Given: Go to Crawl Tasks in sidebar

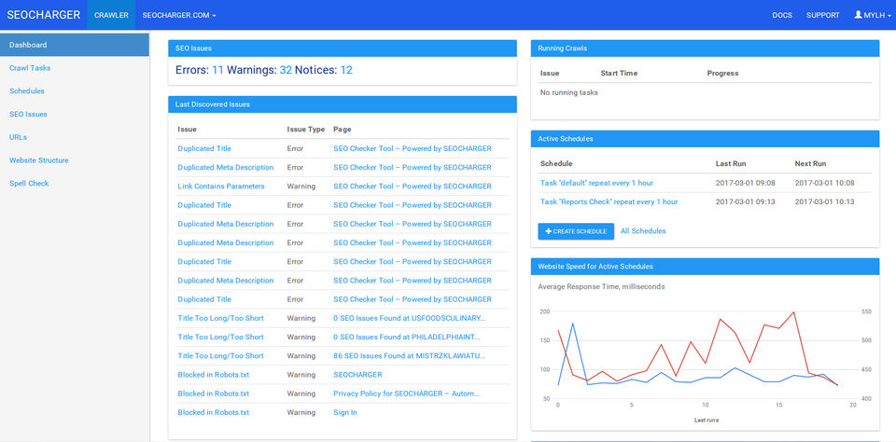Looking at the screenshot, I should pyautogui.click(x=30, y=68).
